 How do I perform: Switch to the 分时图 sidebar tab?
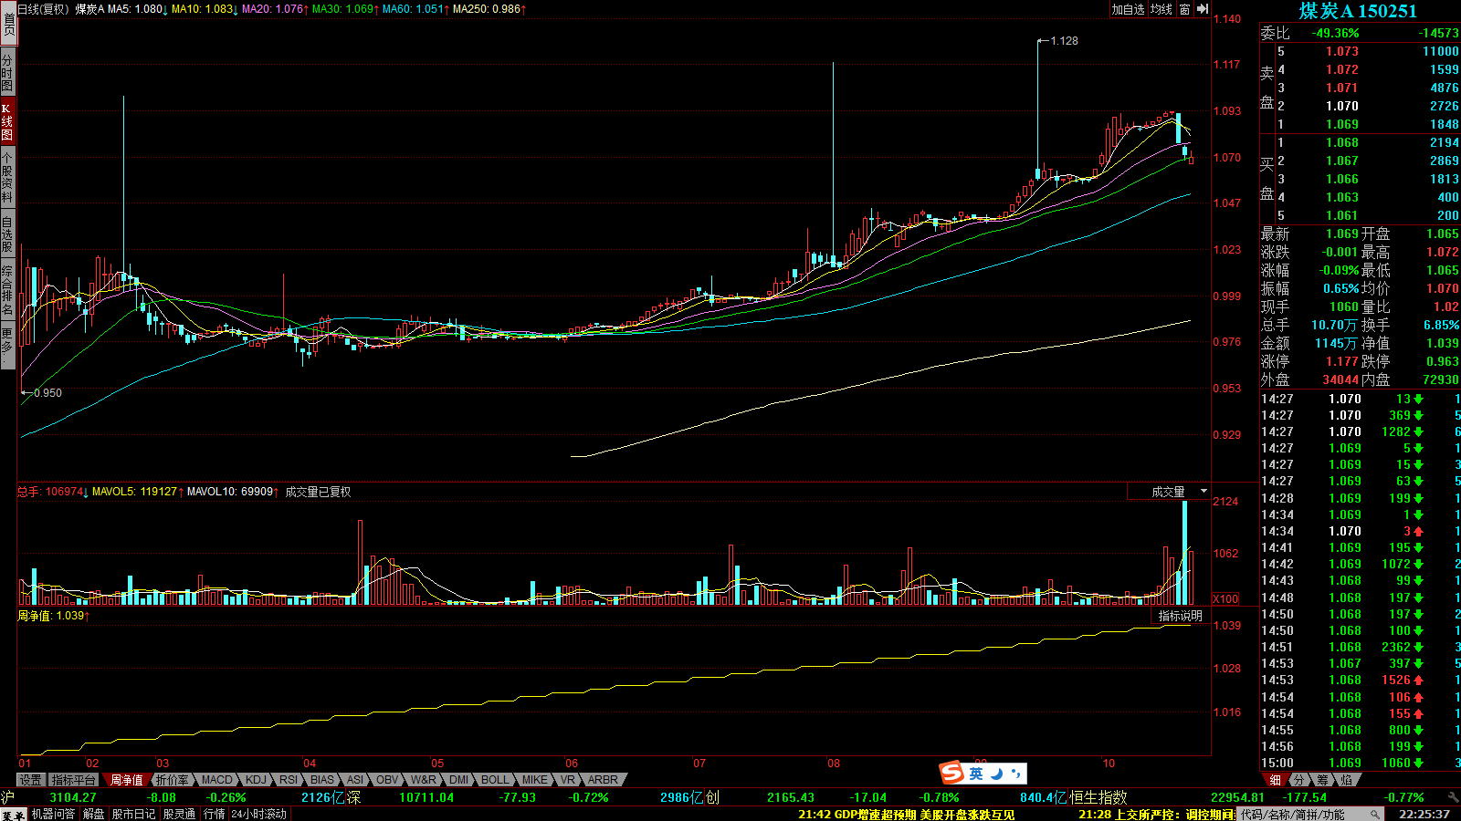7,72
